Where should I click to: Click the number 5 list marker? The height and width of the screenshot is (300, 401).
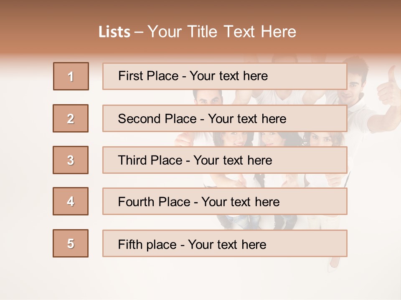(71, 243)
